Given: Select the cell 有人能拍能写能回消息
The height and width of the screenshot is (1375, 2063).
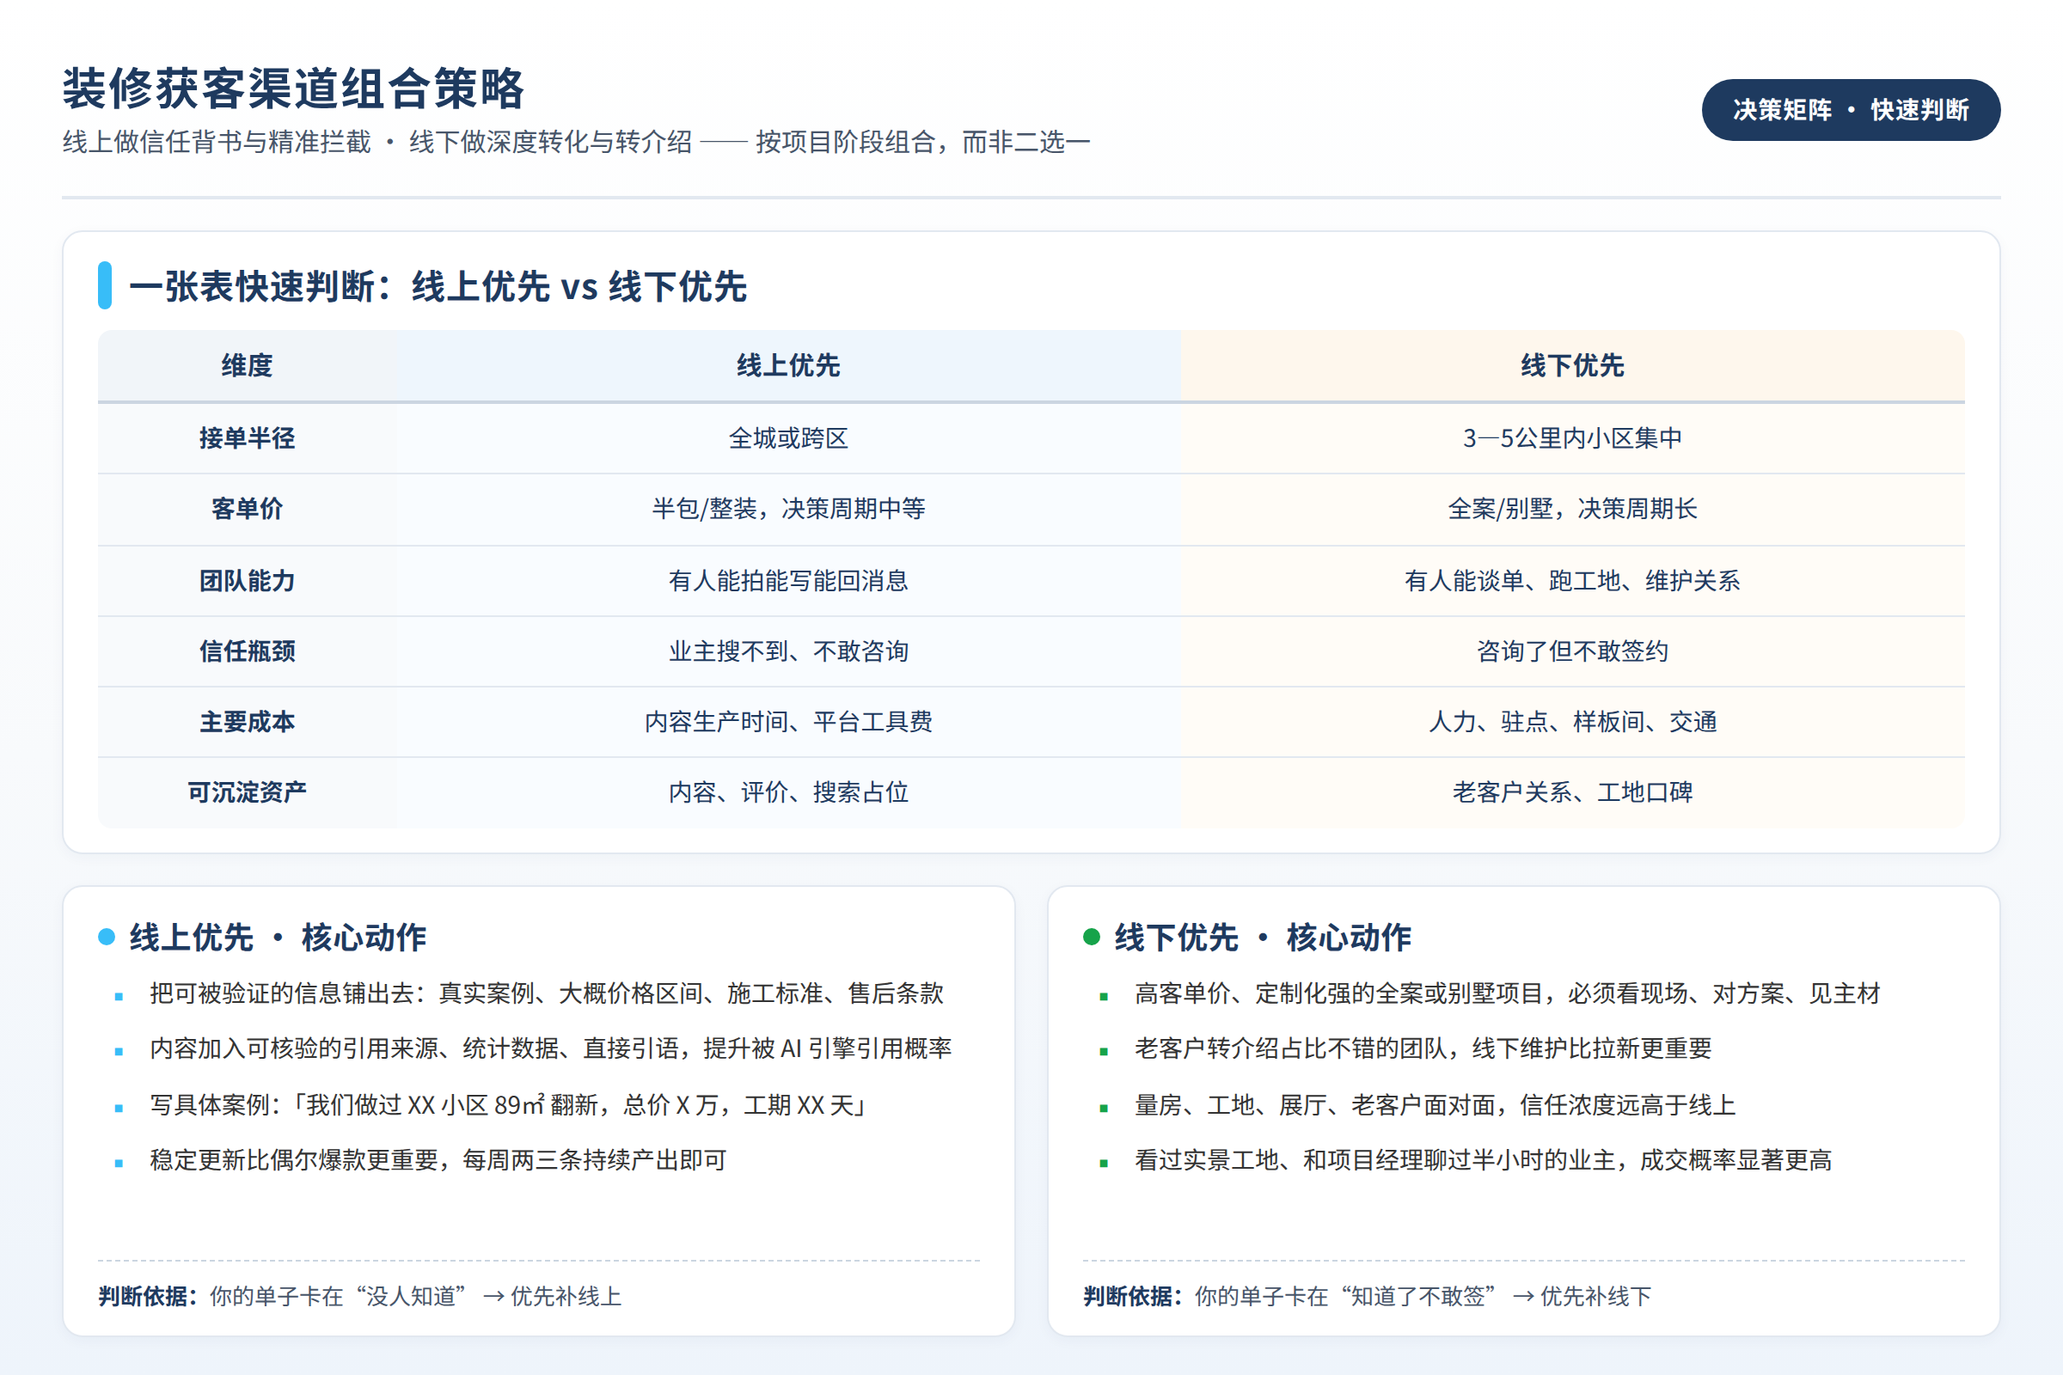Looking at the screenshot, I should pos(787,581).
